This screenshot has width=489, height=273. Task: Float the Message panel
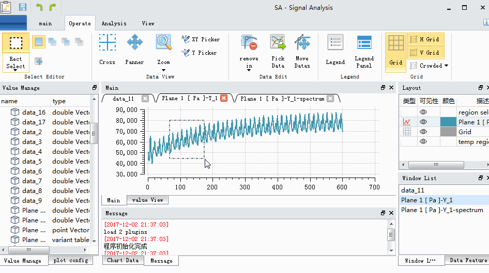[383, 213]
